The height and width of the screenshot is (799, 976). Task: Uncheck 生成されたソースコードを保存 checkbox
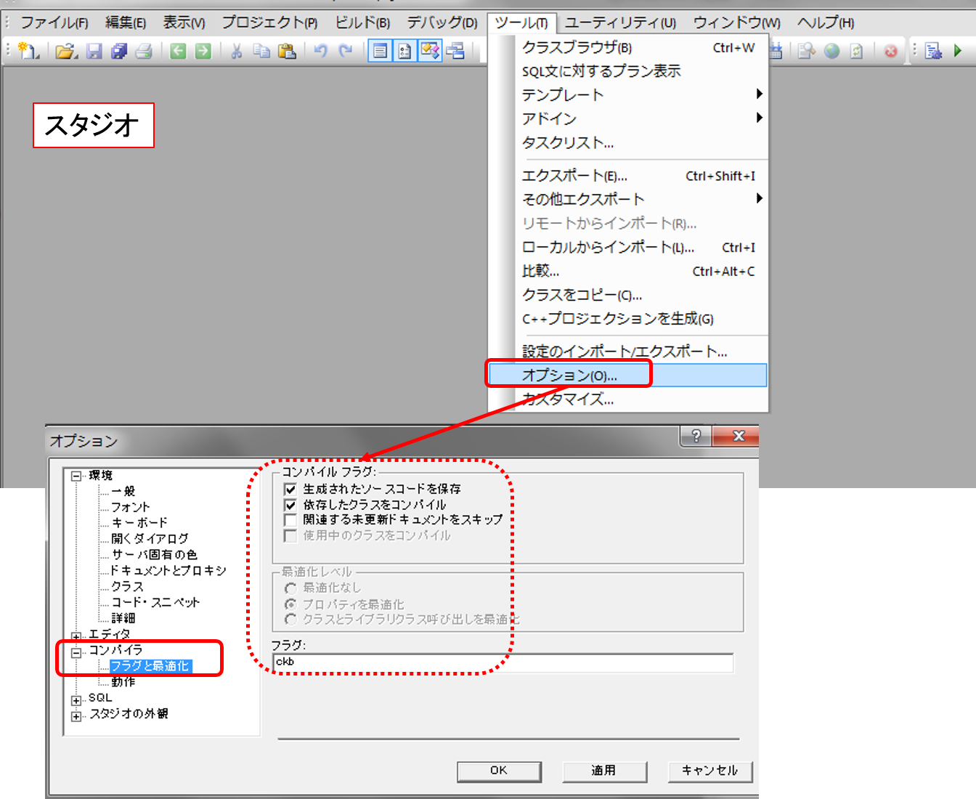[290, 490]
